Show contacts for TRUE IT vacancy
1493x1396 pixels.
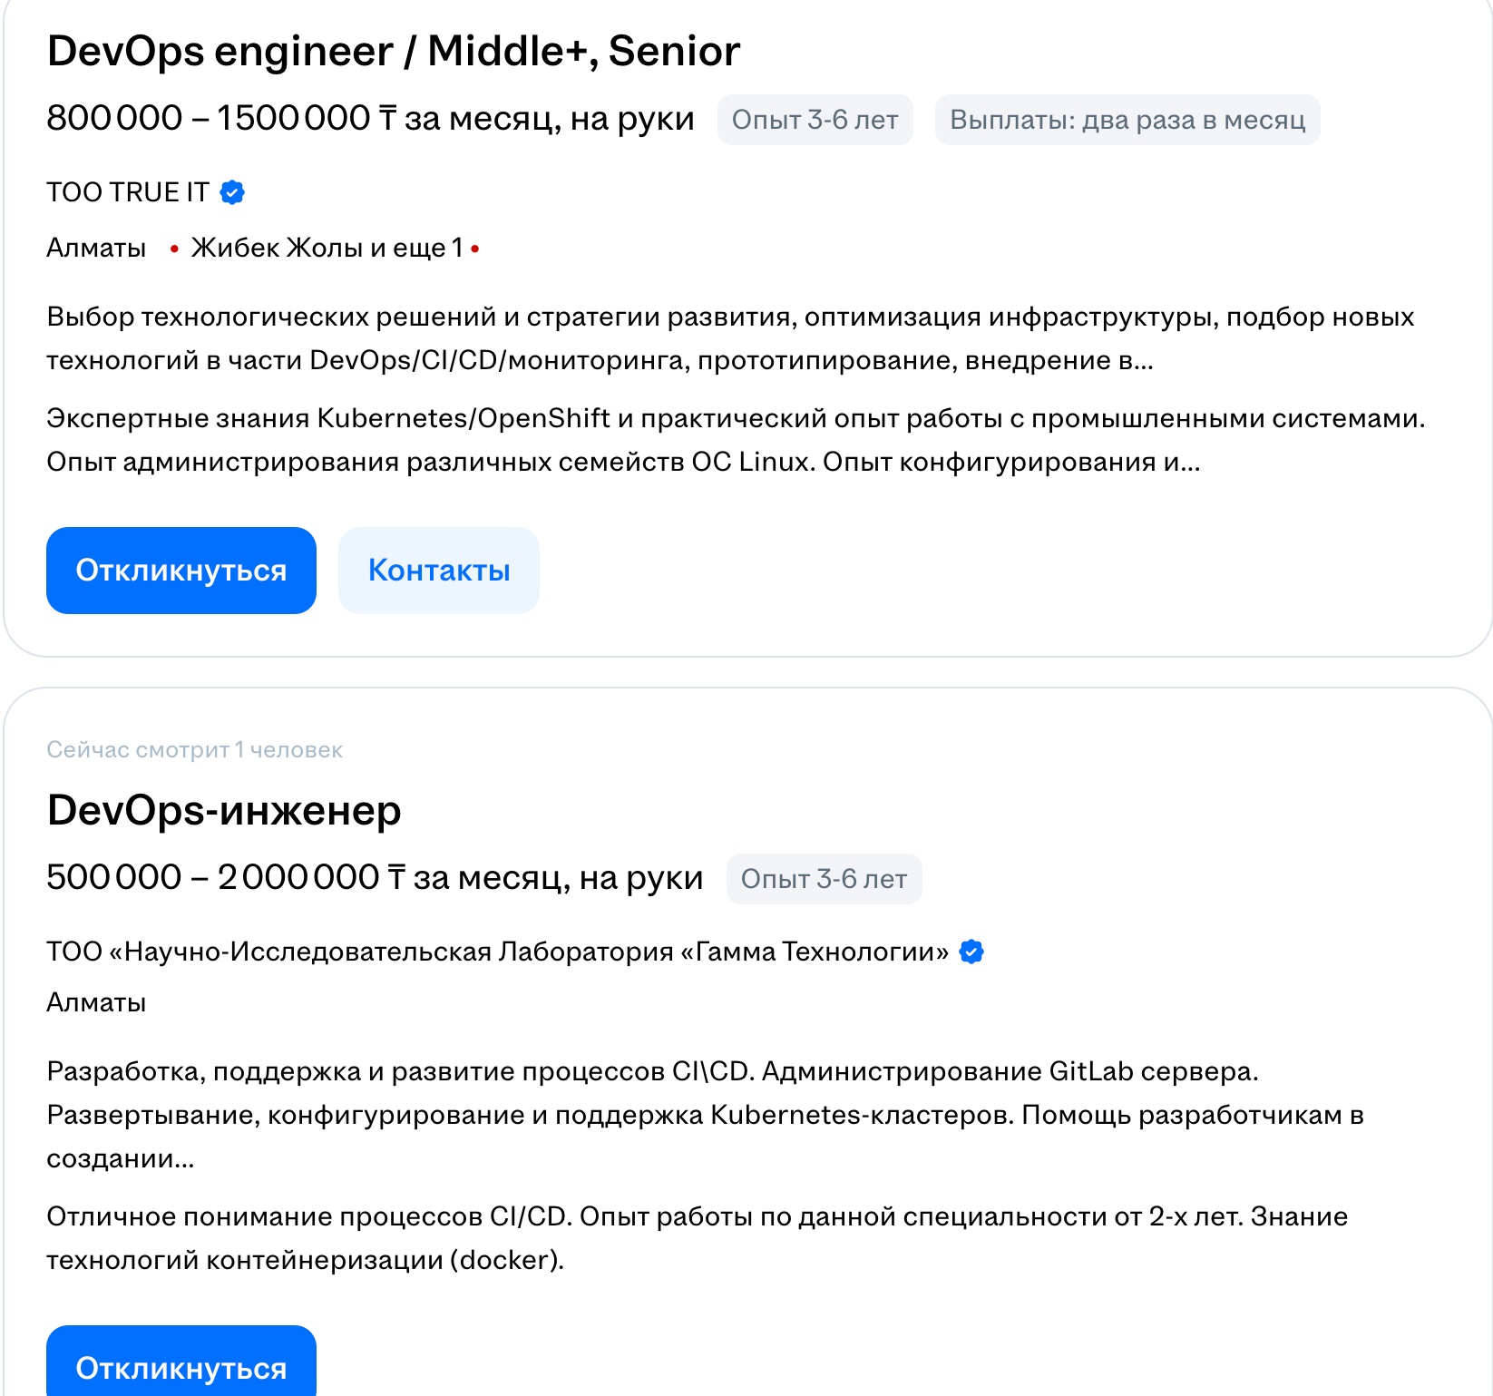[x=439, y=571]
